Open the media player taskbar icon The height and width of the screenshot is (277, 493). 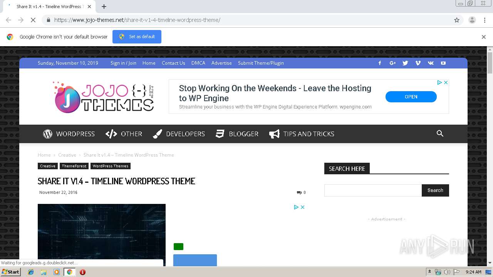(x=57, y=272)
